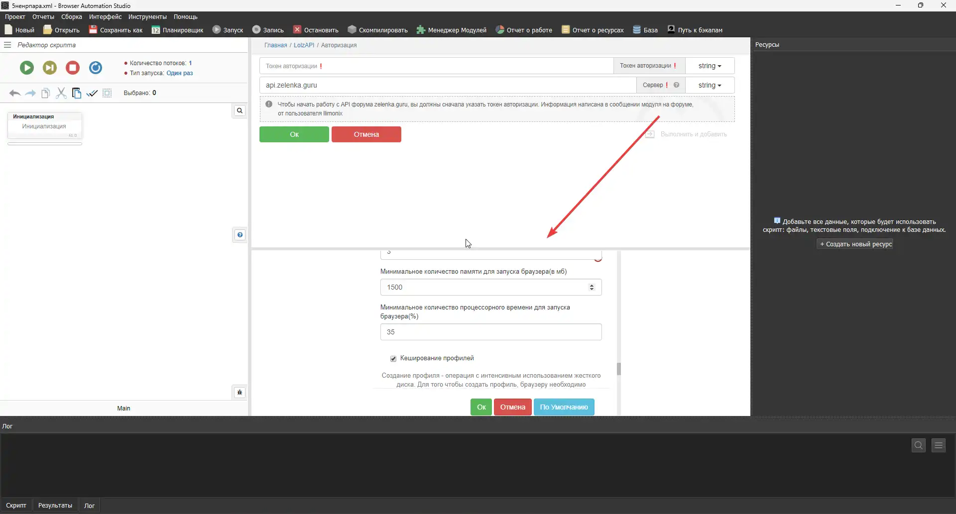Open the Сборка menu
The width and height of the screenshot is (956, 514).
click(72, 17)
